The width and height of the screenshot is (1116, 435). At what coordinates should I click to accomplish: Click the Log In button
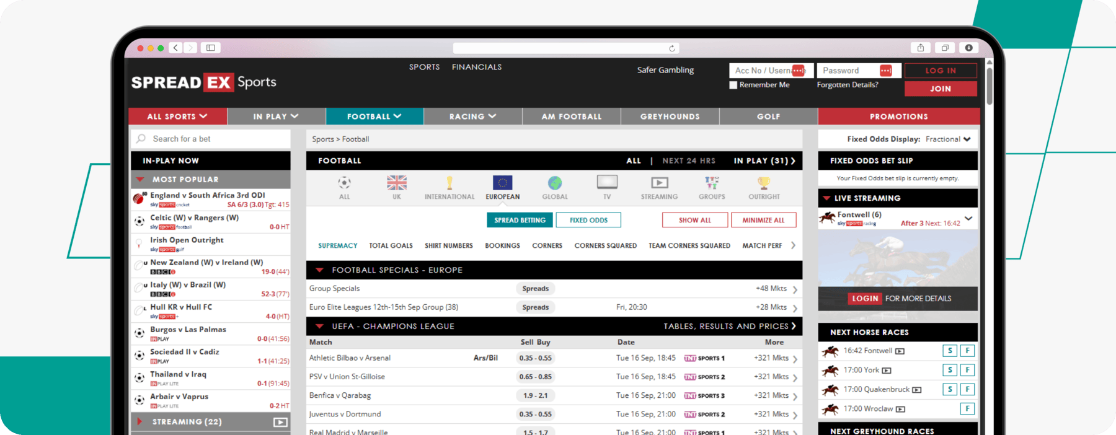click(941, 71)
